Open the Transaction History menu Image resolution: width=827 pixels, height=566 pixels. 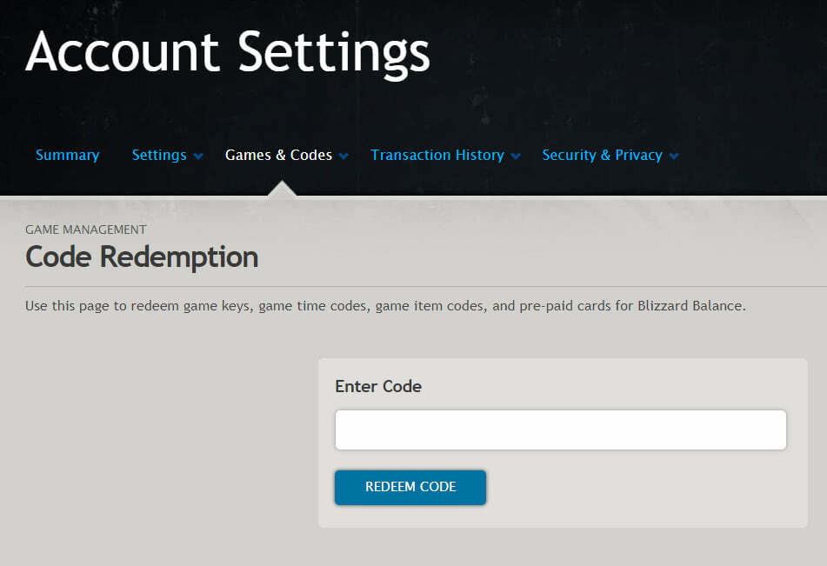tap(437, 155)
